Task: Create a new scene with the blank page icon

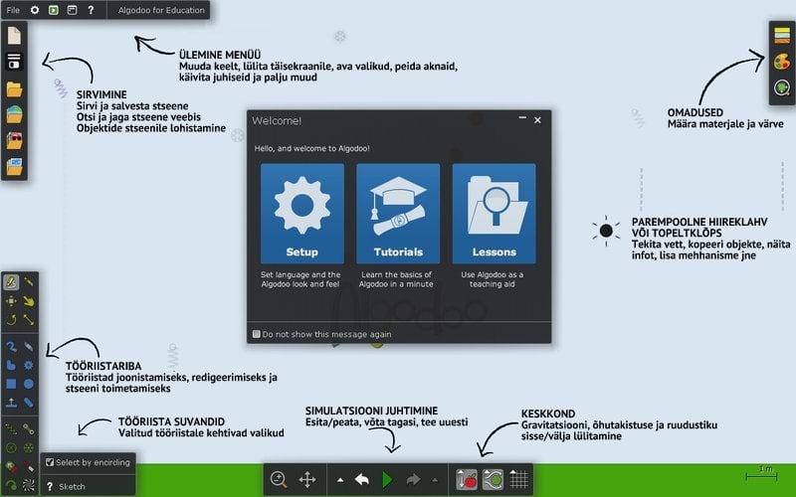Action: [14, 35]
